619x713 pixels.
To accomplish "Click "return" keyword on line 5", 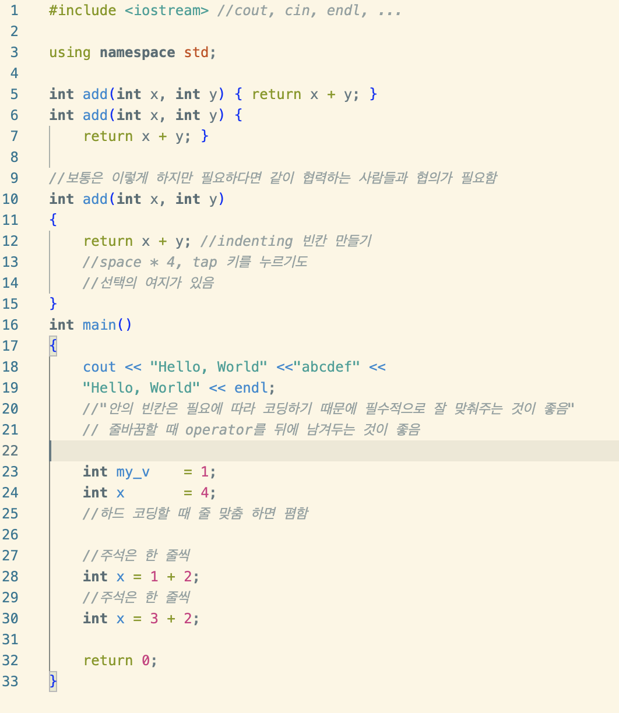I will (x=277, y=94).
